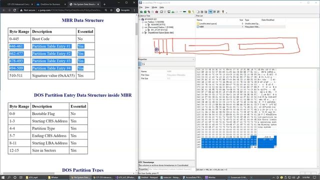Open notification center on taskbar

click(x=314, y=177)
